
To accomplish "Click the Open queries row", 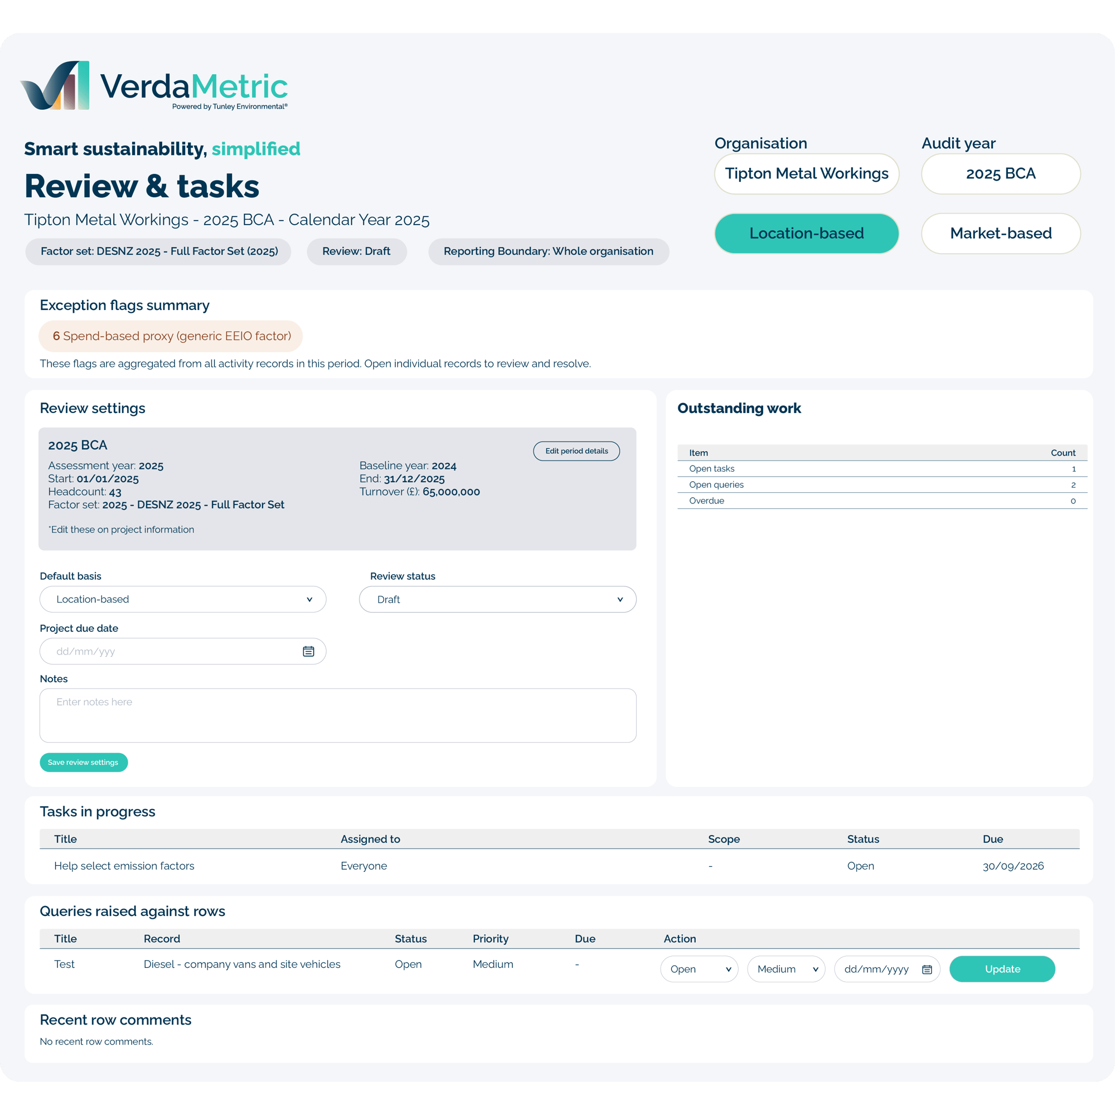I will point(882,485).
